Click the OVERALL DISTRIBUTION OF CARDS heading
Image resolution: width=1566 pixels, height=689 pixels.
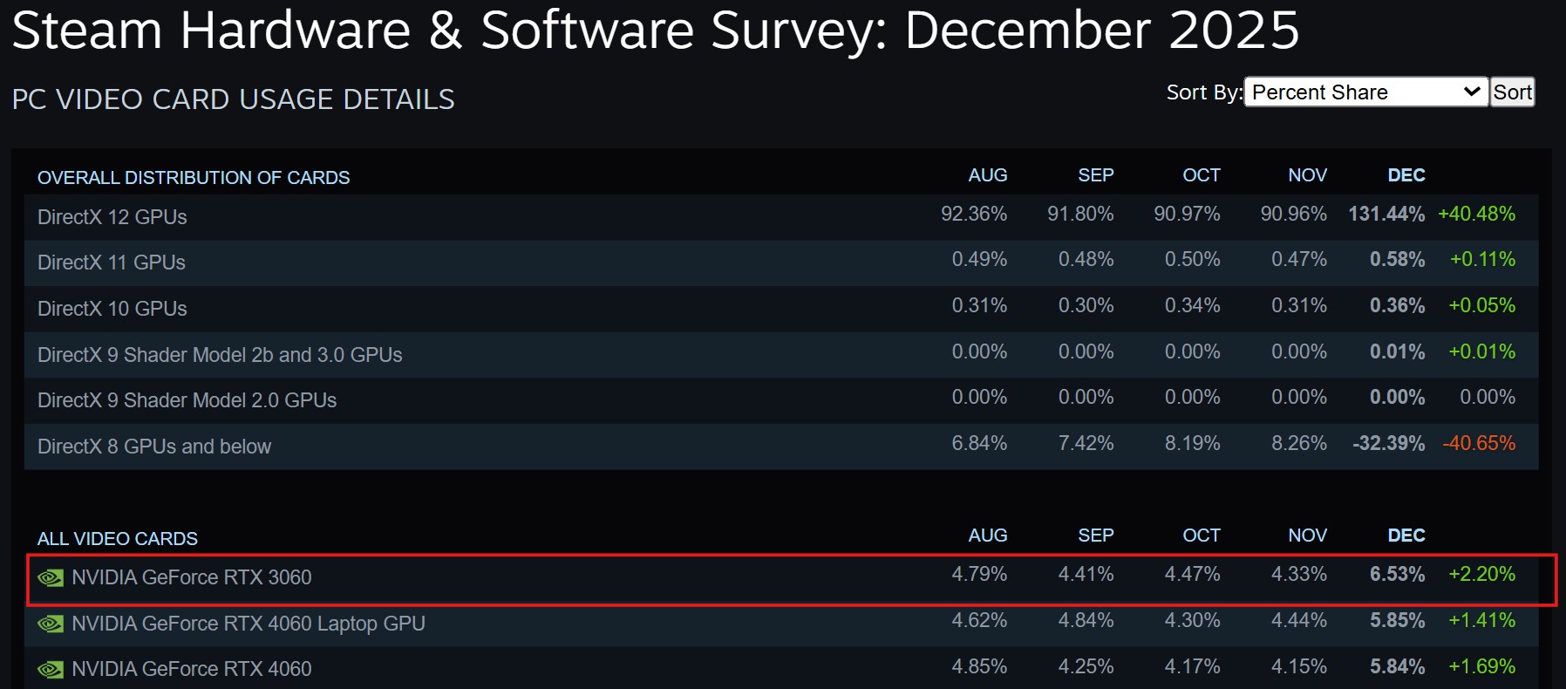tap(194, 177)
